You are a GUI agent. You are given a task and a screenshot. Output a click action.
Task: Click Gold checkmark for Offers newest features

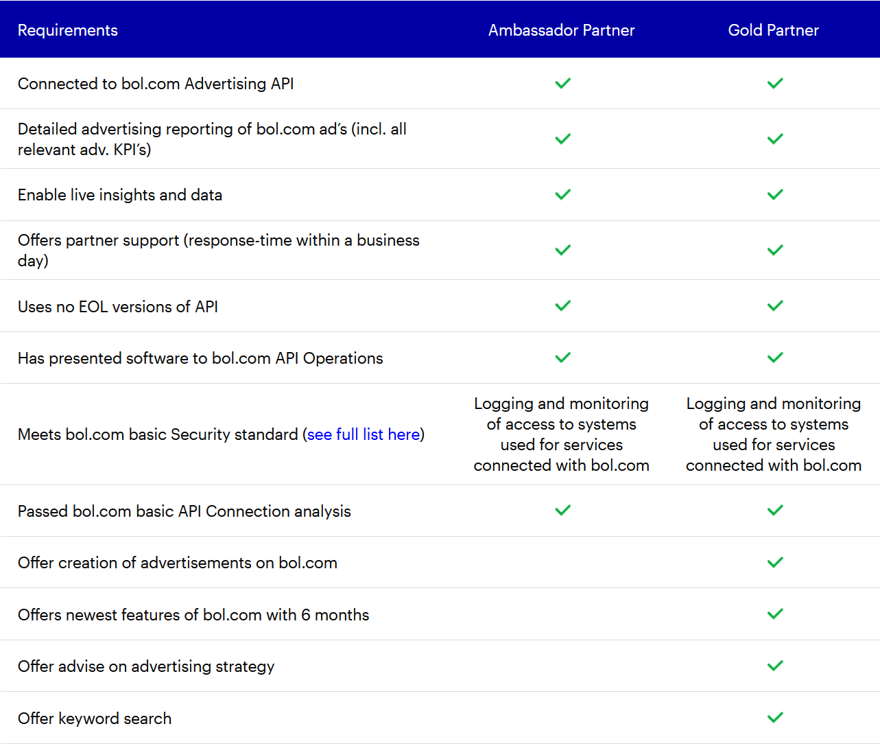tap(775, 614)
